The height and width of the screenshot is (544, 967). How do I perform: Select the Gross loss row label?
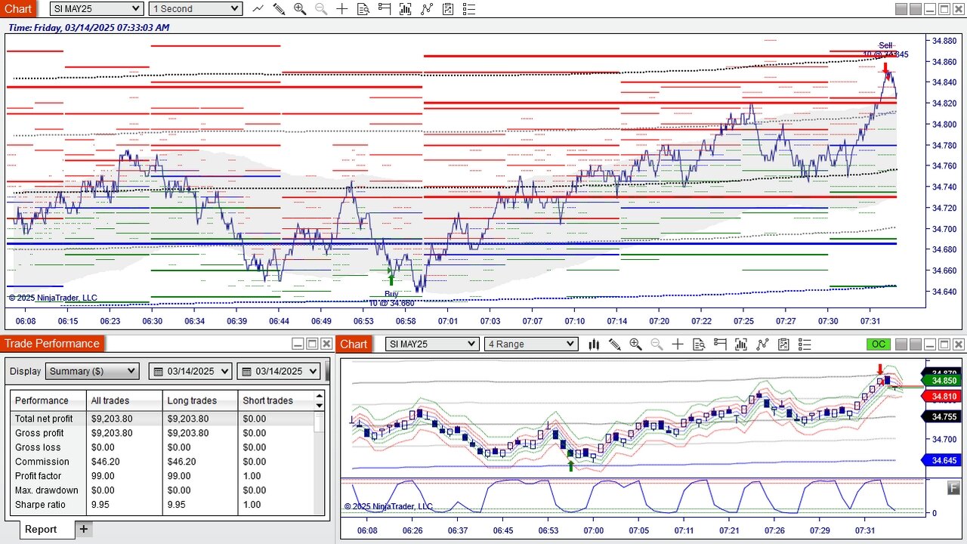pos(38,447)
